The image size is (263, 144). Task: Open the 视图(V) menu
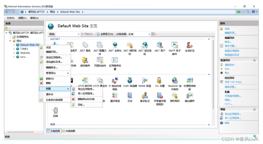[x=22, y=18]
